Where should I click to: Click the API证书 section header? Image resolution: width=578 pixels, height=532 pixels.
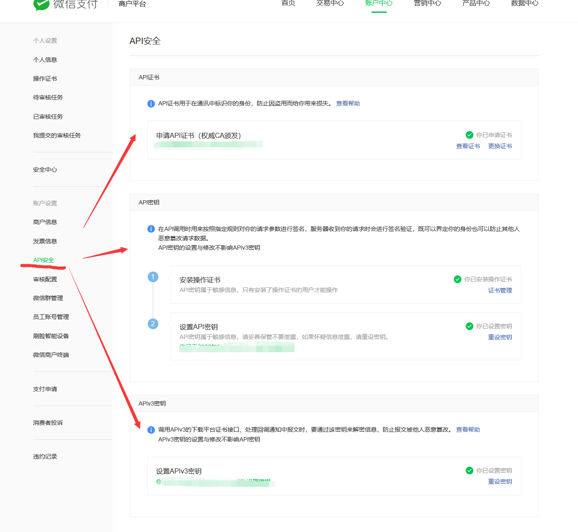coord(149,77)
